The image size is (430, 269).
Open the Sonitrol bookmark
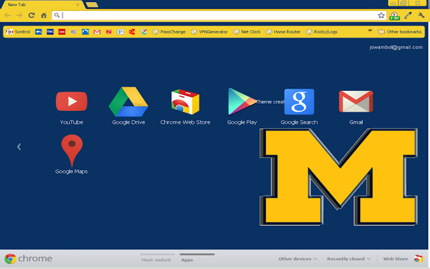tap(18, 32)
